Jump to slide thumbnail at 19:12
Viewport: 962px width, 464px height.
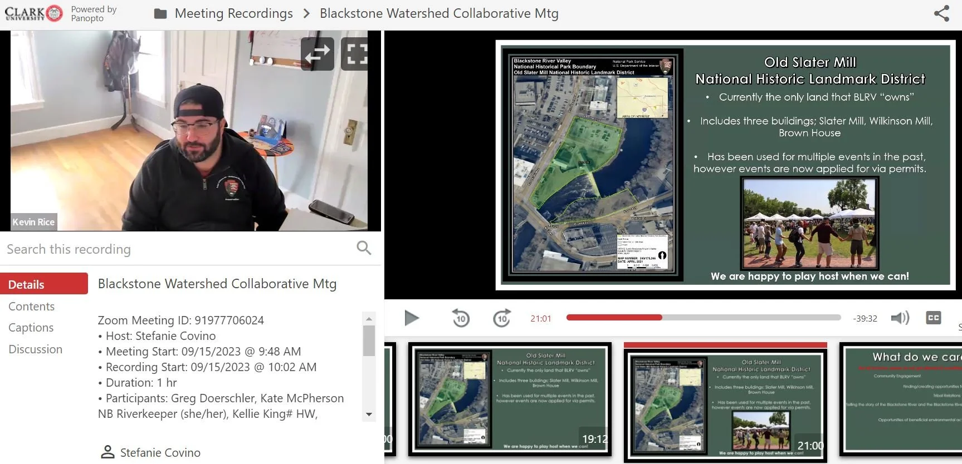click(510, 399)
